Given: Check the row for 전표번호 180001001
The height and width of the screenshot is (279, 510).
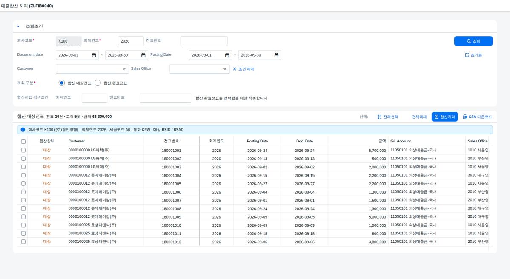Looking at the screenshot, I should click(x=23, y=151).
